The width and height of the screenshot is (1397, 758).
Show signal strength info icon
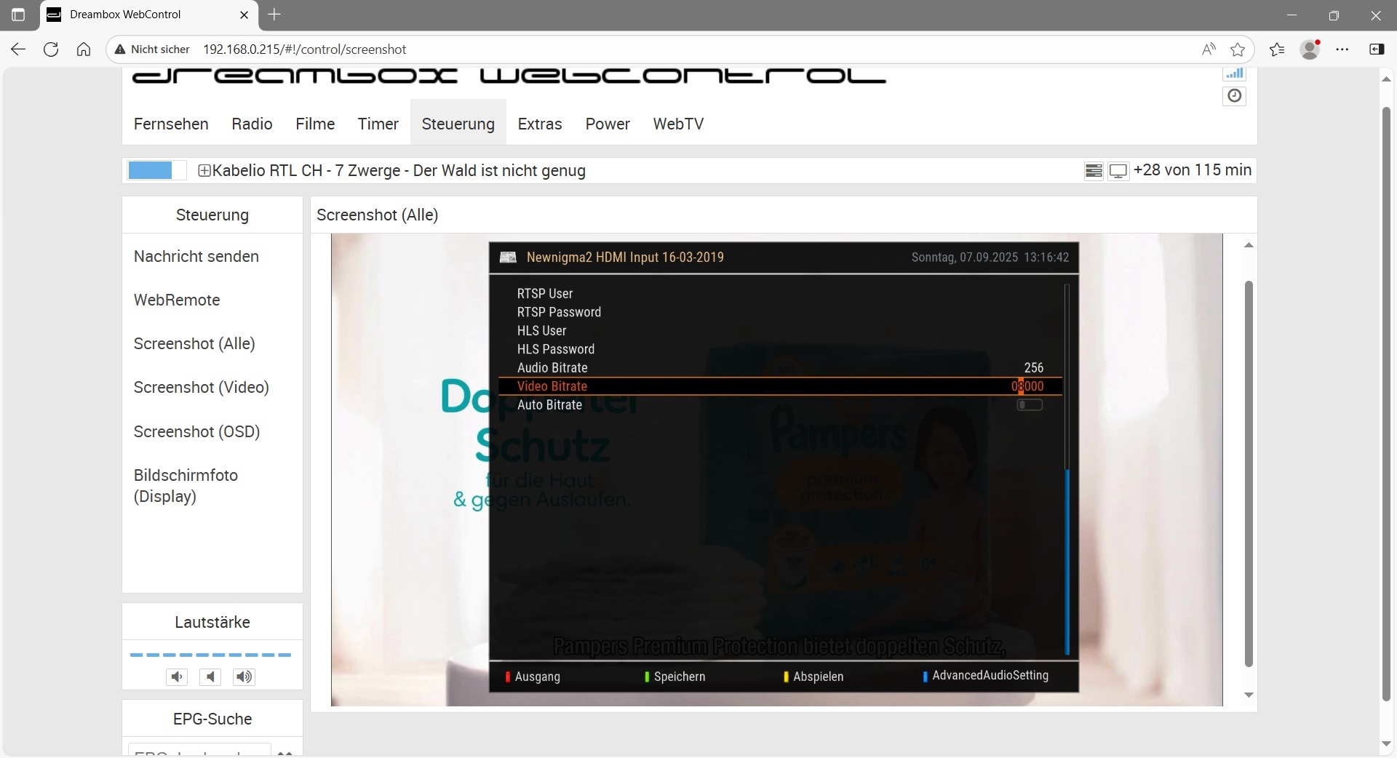click(x=1235, y=73)
